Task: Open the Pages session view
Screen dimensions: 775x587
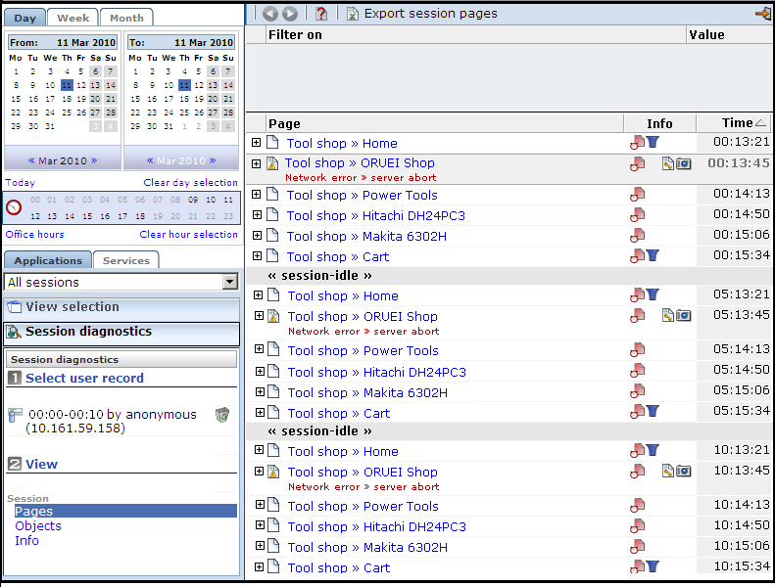Action: click(125, 511)
